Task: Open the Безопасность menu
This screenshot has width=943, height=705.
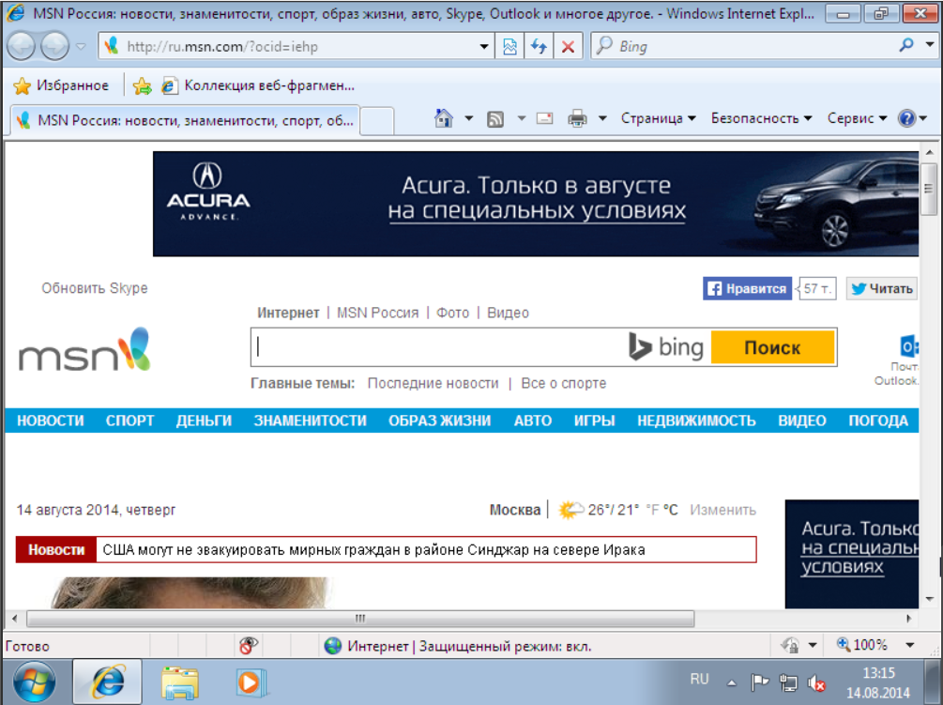Action: pos(761,118)
